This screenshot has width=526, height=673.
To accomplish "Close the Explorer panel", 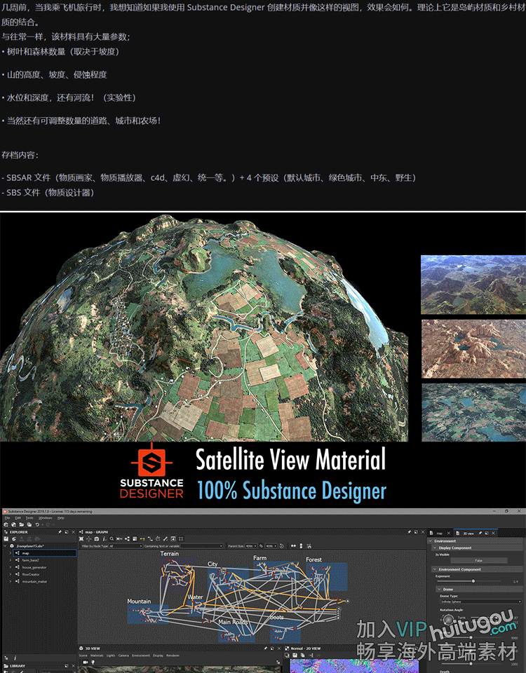I will click(x=74, y=532).
